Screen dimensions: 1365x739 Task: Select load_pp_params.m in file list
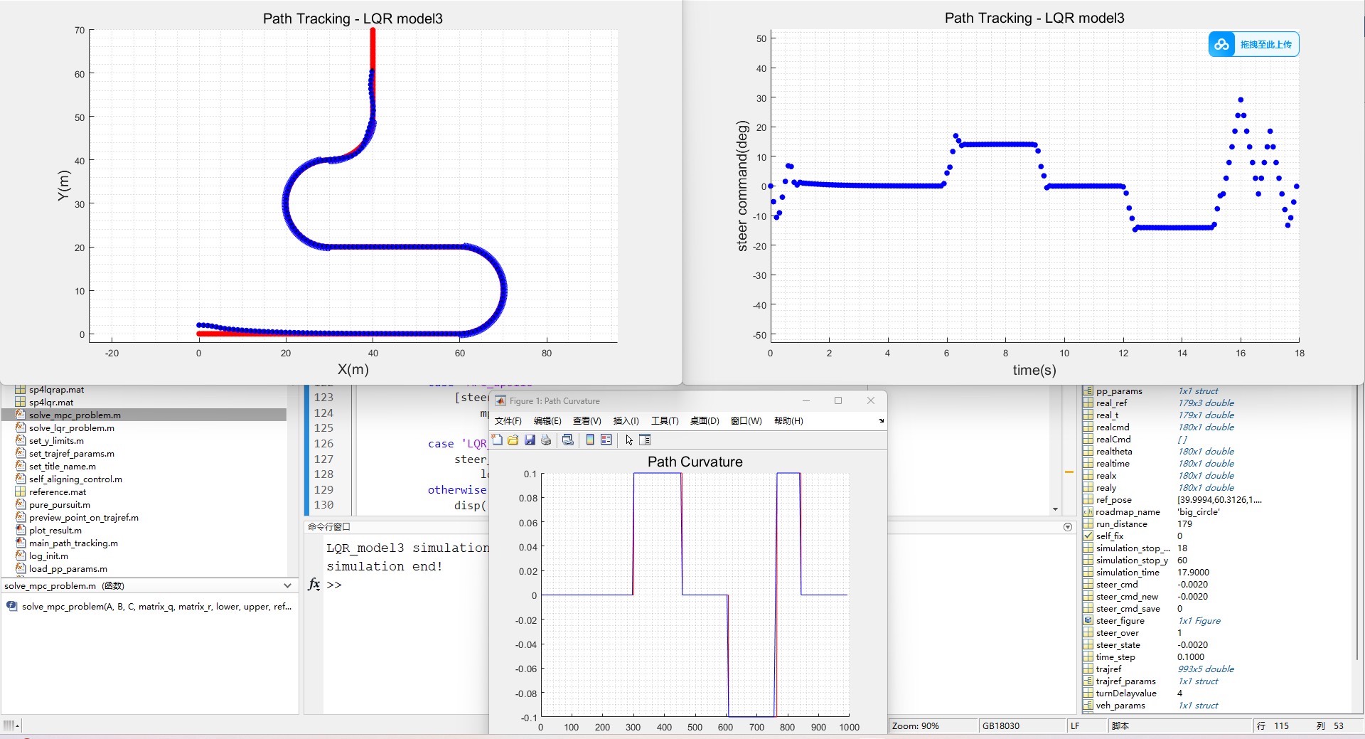pos(68,569)
